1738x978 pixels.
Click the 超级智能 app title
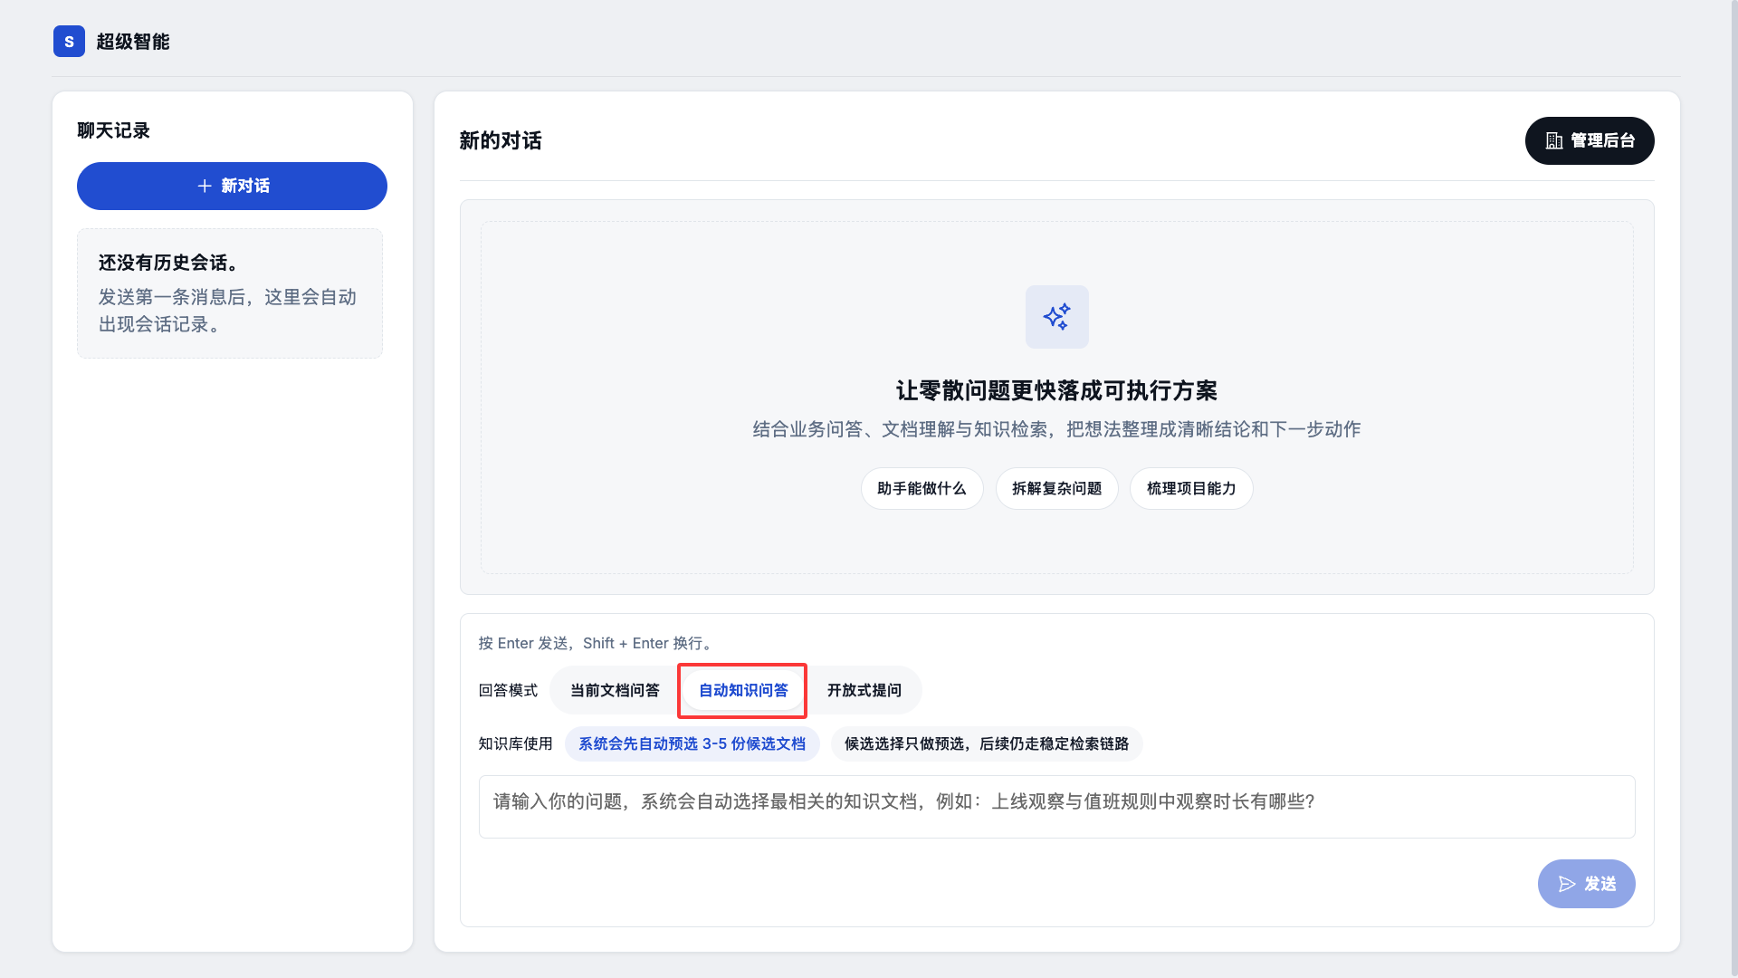(133, 42)
